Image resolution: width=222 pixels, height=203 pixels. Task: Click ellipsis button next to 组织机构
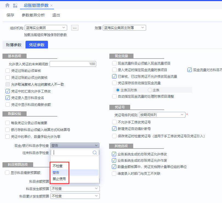pos(75,28)
